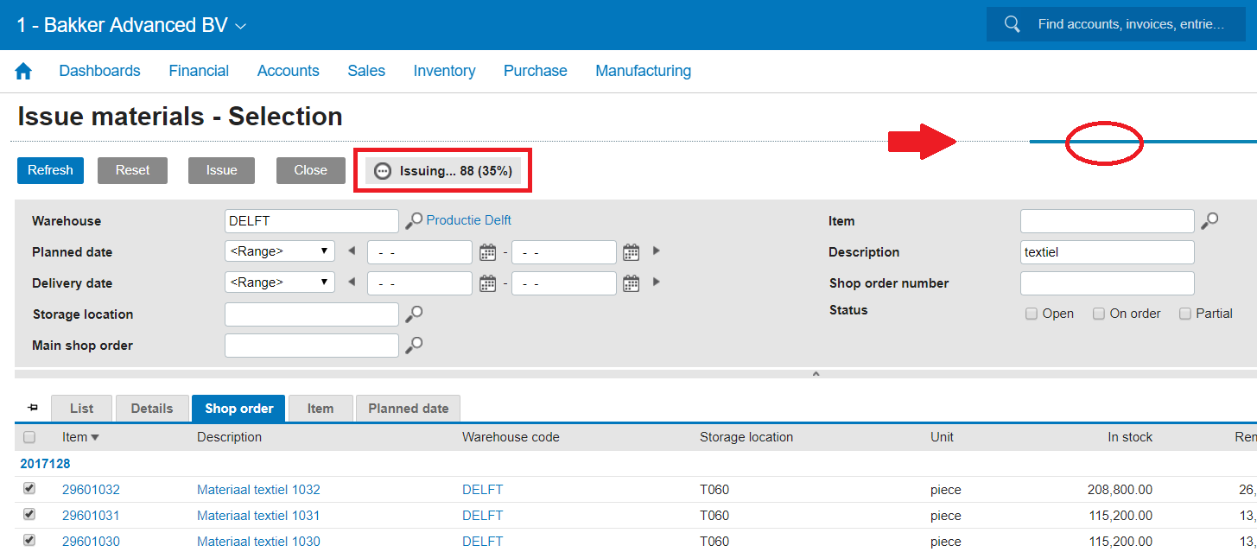
Task: Click the Issuing progress indicator
Action: 443,171
